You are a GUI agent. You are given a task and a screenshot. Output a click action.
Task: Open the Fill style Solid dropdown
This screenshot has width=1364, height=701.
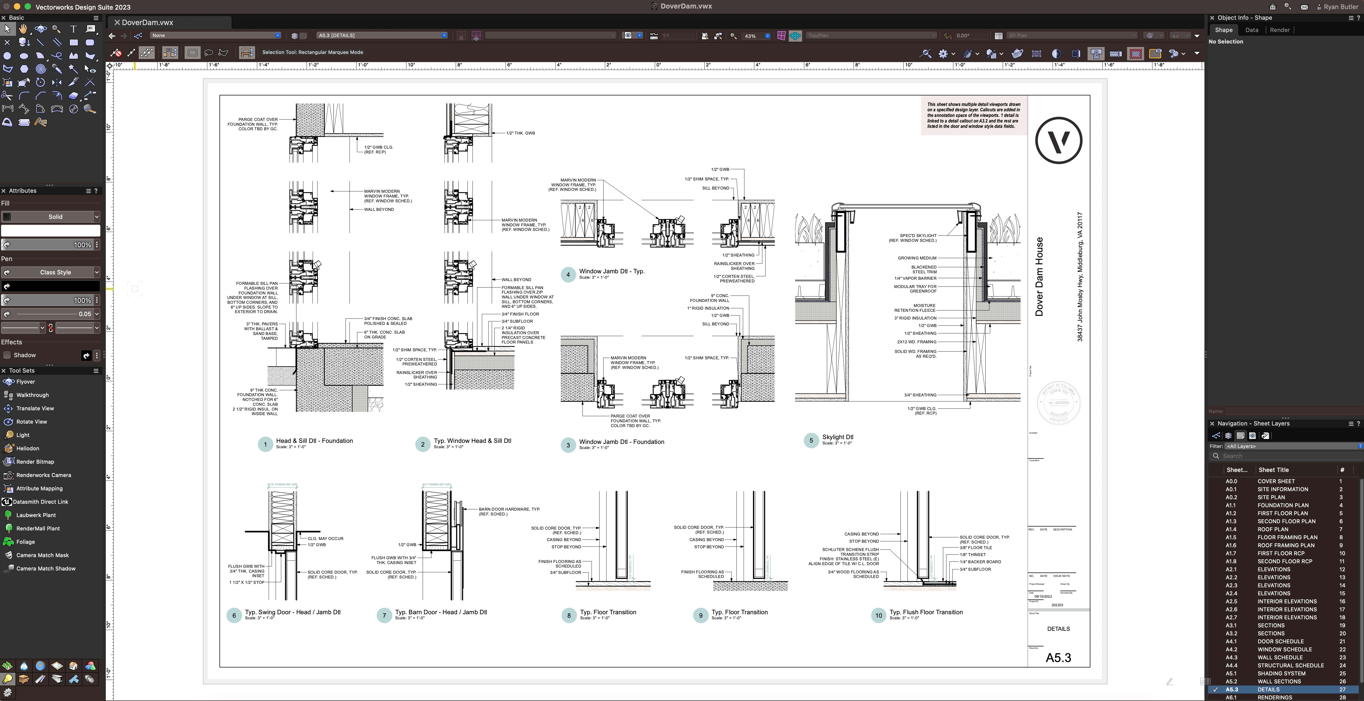tap(50, 217)
